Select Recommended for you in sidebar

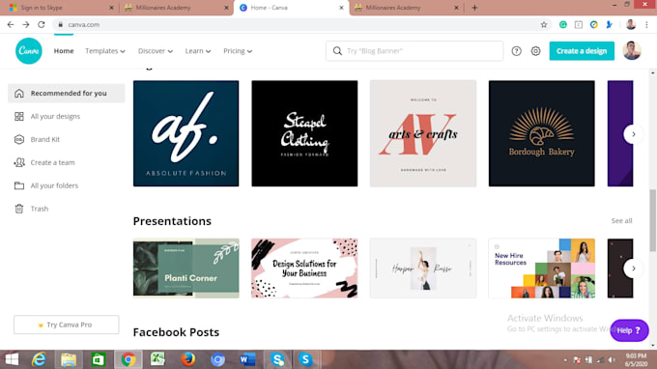pyautogui.click(x=67, y=93)
